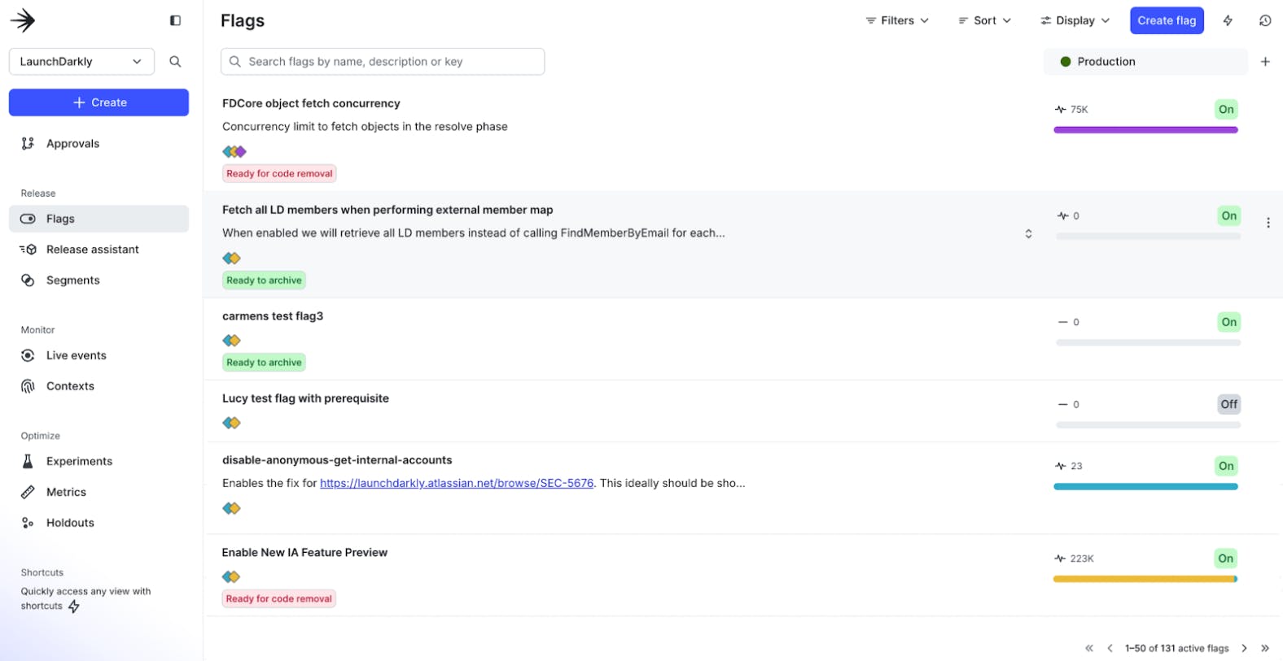Open the LaunchDarkly project dropdown

point(81,62)
